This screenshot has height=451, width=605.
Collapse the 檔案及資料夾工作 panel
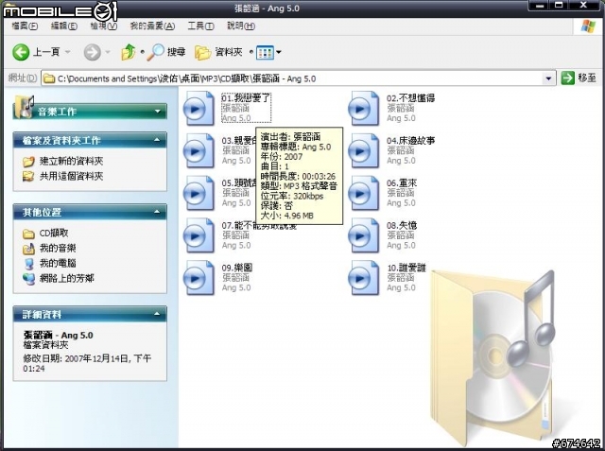pyautogui.click(x=157, y=140)
